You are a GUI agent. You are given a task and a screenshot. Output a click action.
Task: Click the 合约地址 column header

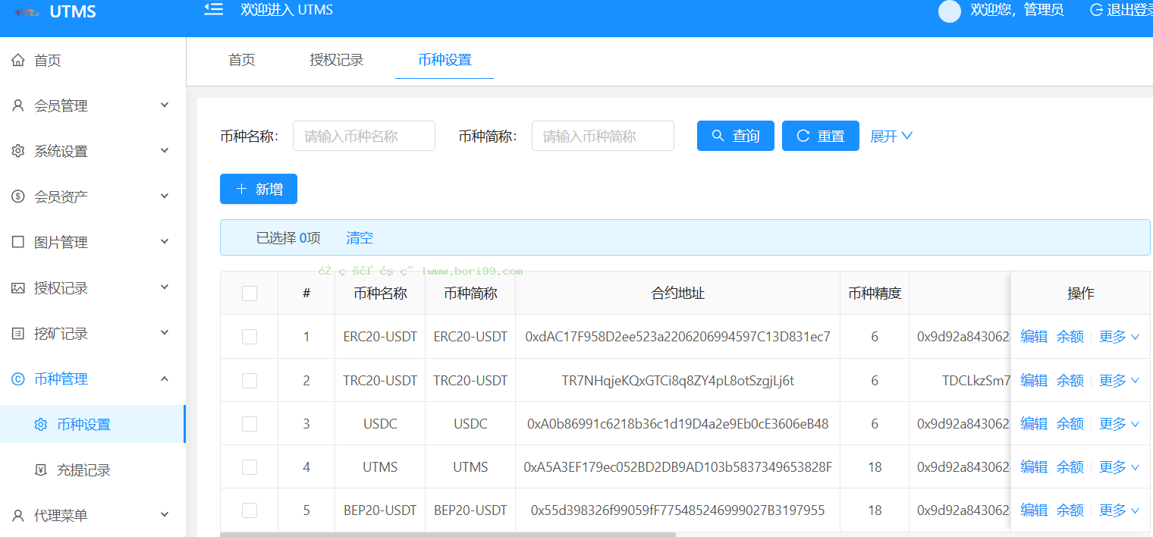(678, 293)
